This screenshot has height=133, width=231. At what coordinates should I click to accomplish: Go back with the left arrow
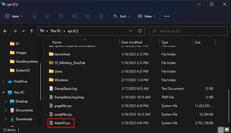[x=5, y=31]
